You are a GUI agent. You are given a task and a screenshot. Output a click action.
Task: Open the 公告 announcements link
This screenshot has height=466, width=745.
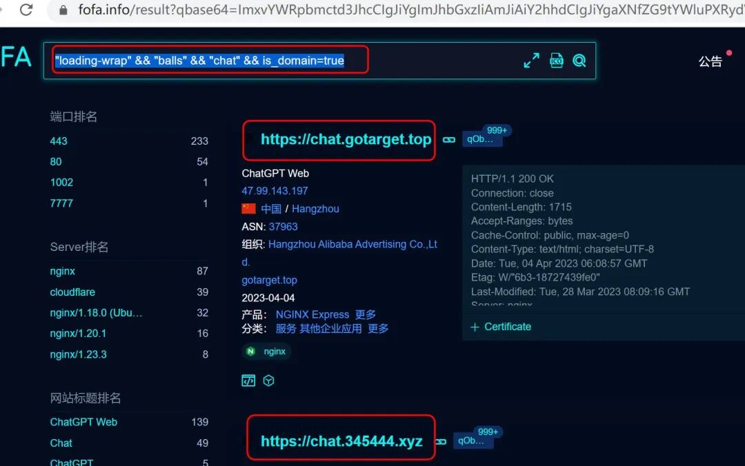711,61
